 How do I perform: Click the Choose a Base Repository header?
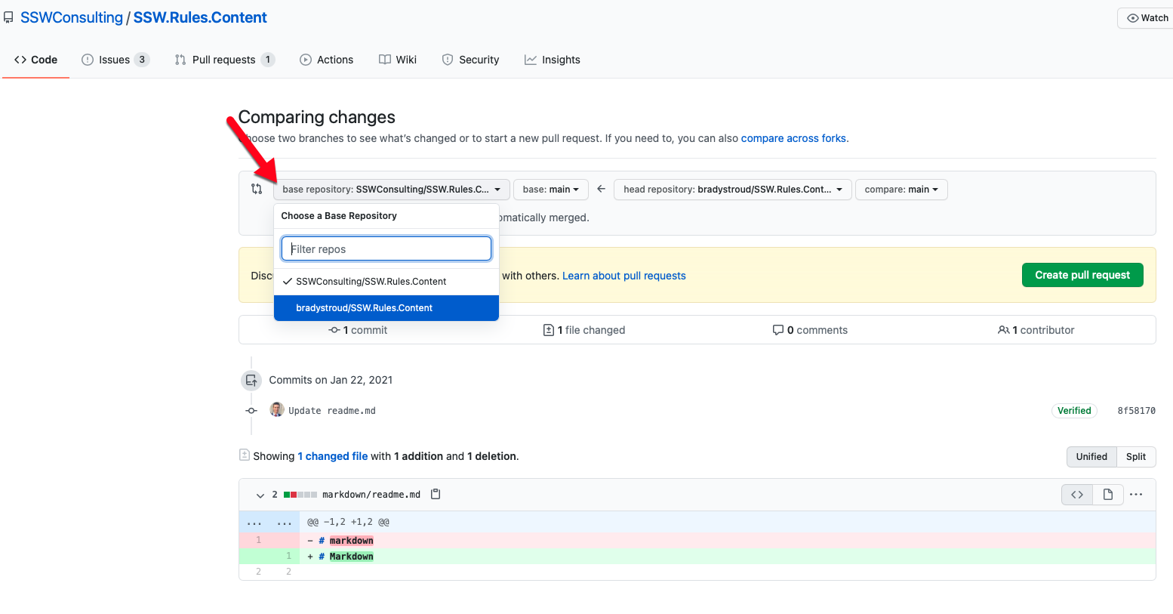coord(339,216)
